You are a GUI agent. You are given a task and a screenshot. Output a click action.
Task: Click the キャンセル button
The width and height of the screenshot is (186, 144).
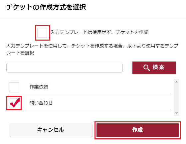click(x=51, y=130)
